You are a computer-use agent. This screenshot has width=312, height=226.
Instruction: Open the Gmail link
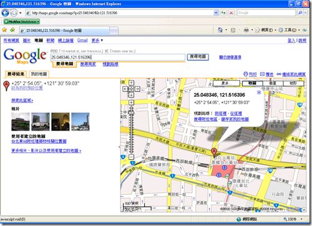(x=82, y=41)
